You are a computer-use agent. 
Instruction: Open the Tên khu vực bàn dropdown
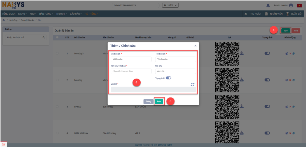tap(131, 71)
